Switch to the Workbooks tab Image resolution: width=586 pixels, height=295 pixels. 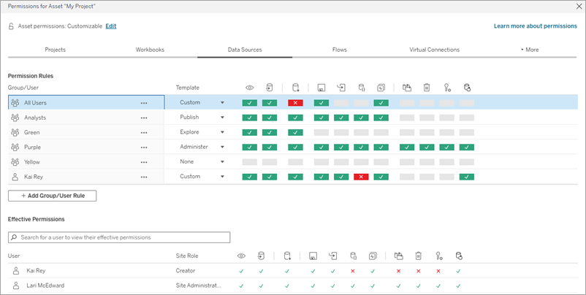point(150,50)
